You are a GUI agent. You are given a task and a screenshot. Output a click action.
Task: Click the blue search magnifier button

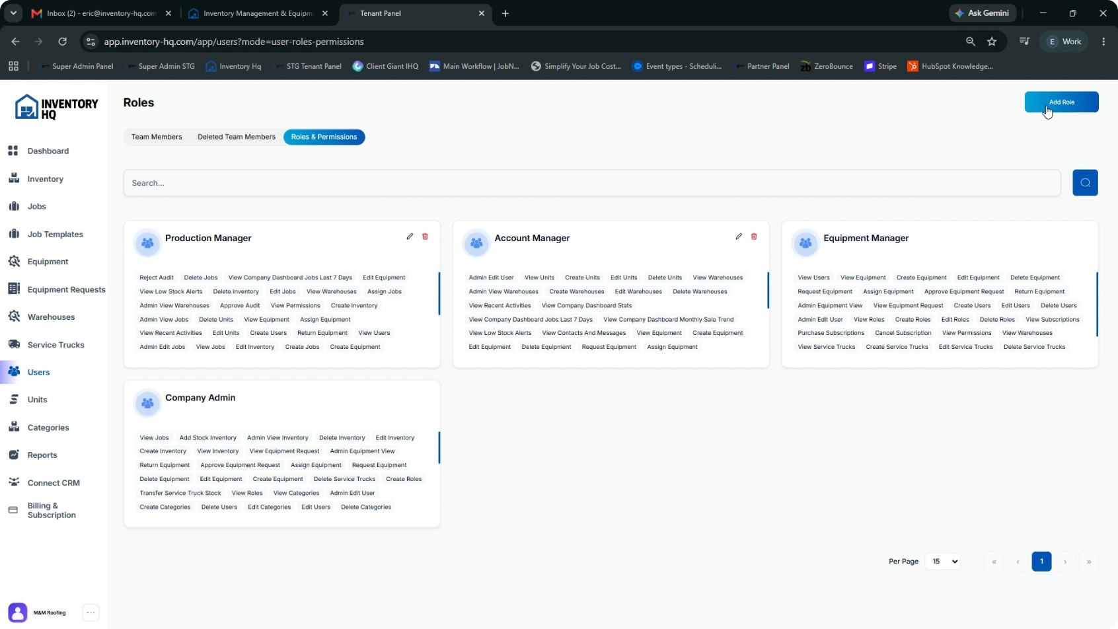coord(1085,183)
